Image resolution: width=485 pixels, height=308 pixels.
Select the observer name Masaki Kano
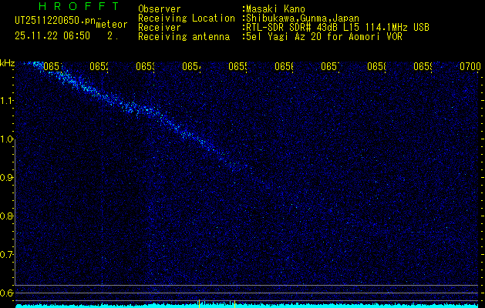[x=275, y=9]
